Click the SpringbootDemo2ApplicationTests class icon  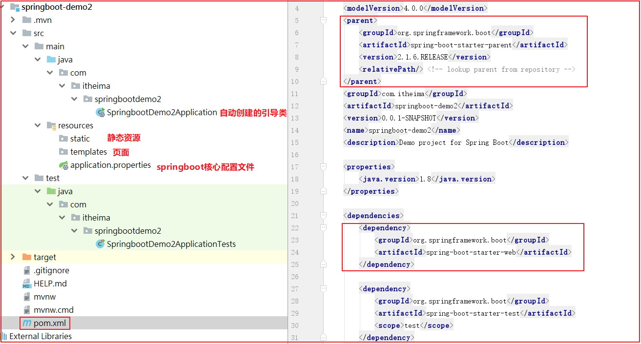[x=101, y=244]
